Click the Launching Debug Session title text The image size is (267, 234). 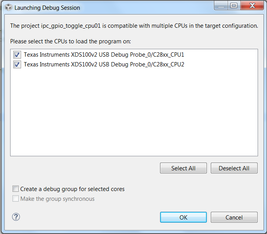point(47,7)
